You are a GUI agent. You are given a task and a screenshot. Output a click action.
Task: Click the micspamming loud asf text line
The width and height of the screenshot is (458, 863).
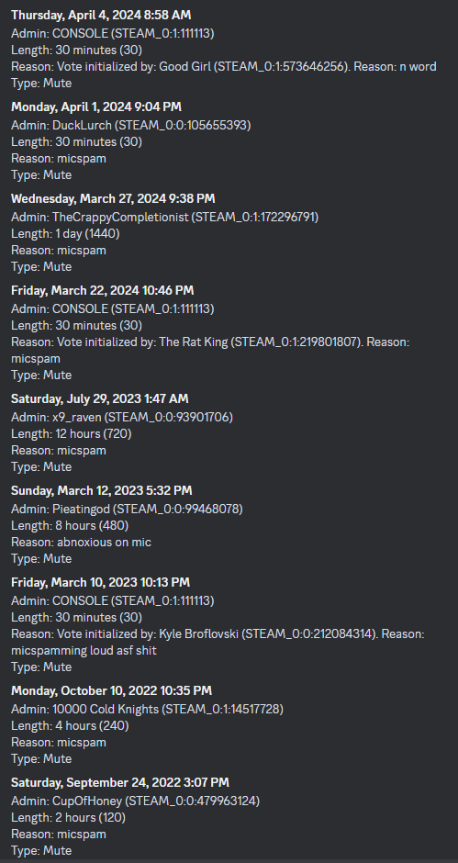pos(84,651)
